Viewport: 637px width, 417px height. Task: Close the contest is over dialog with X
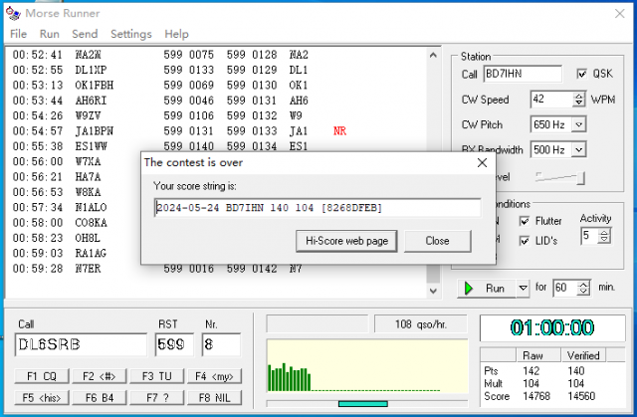(x=482, y=163)
